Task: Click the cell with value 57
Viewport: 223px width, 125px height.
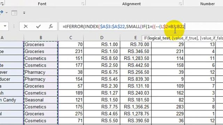Action: tap(71, 86)
